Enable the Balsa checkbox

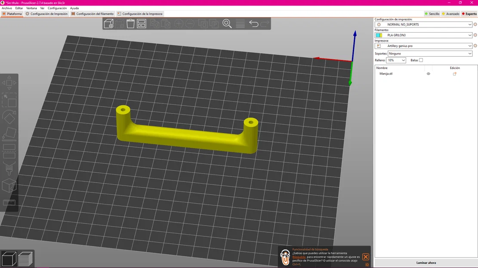(421, 60)
